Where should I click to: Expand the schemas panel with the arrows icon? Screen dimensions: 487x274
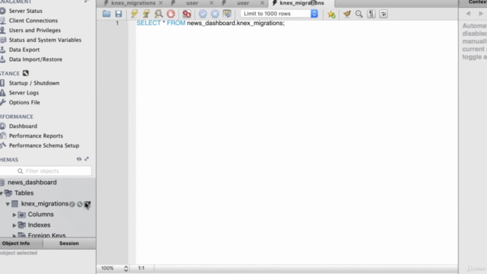coord(87,159)
